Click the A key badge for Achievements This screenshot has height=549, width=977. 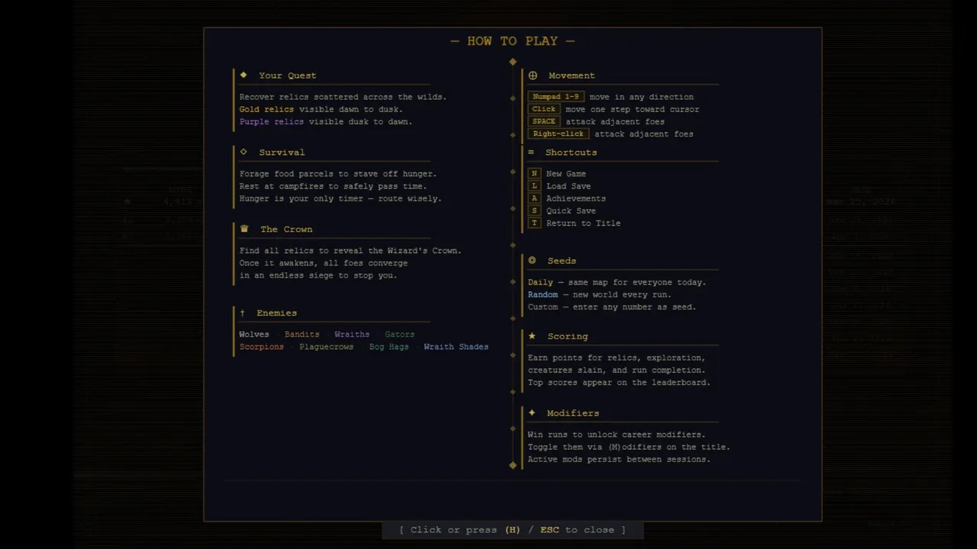tap(534, 198)
